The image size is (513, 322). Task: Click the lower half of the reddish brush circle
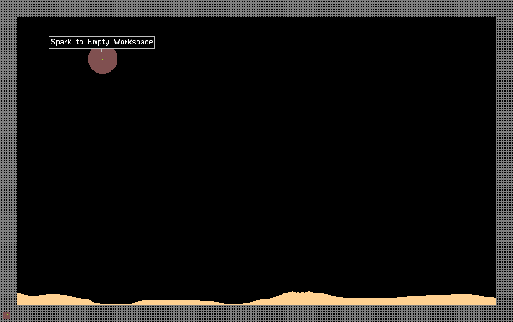(x=103, y=67)
